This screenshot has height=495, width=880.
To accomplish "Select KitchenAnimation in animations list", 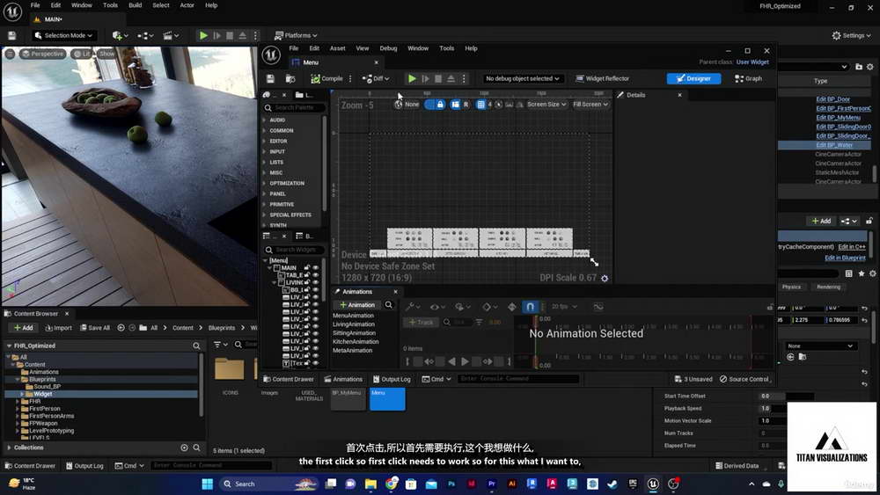I will pos(356,341).
